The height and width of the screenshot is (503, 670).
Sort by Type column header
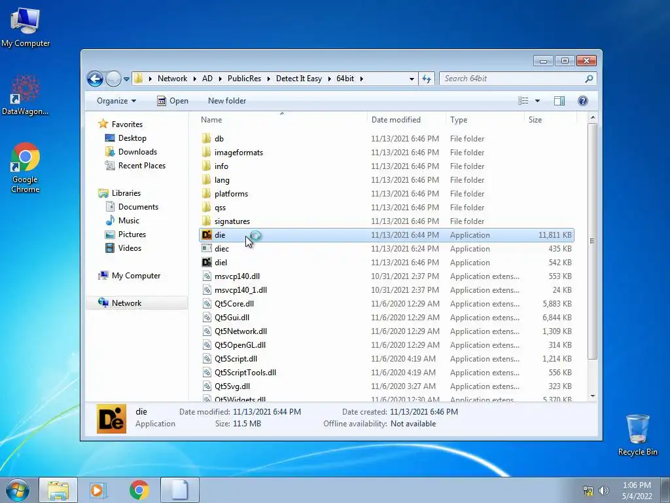coord(485,120)
